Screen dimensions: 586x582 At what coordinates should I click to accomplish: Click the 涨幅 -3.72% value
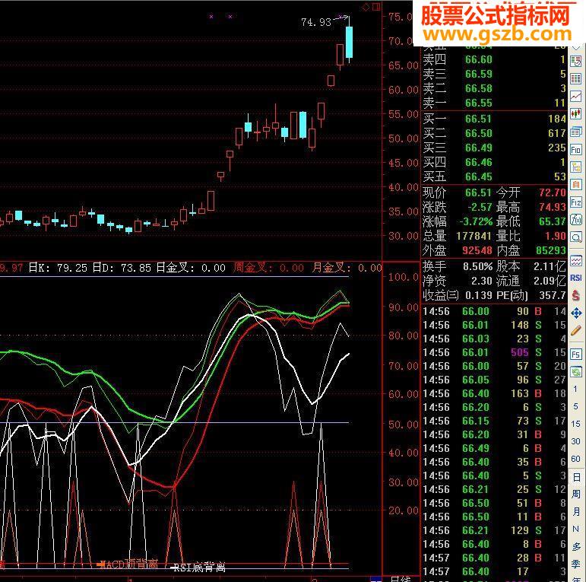click(476, 221)
